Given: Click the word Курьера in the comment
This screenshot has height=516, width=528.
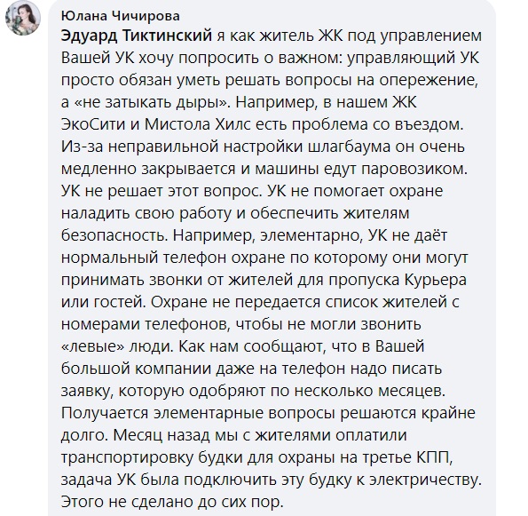Looking at the screenshot, I should [435, 281].
